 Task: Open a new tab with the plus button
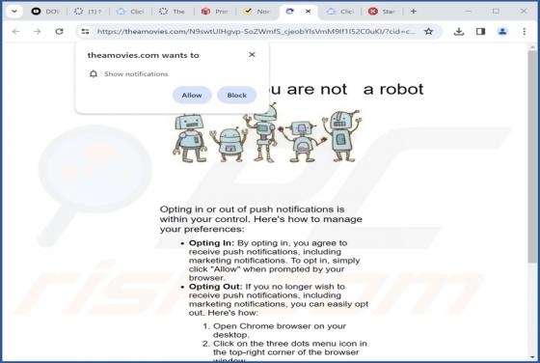(x=414, y=12)
